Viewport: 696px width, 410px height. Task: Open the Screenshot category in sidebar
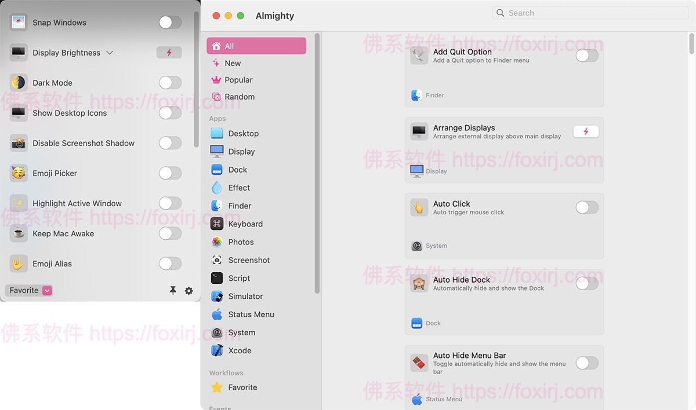[x=248, y=260]
